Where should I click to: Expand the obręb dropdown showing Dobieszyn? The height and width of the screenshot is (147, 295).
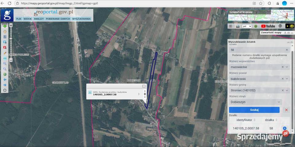[279, 102]
